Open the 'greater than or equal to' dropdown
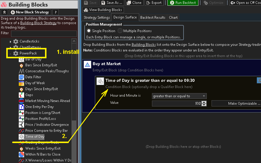The width and height of the screenshot is (261, 163). [x=179, y=96]
